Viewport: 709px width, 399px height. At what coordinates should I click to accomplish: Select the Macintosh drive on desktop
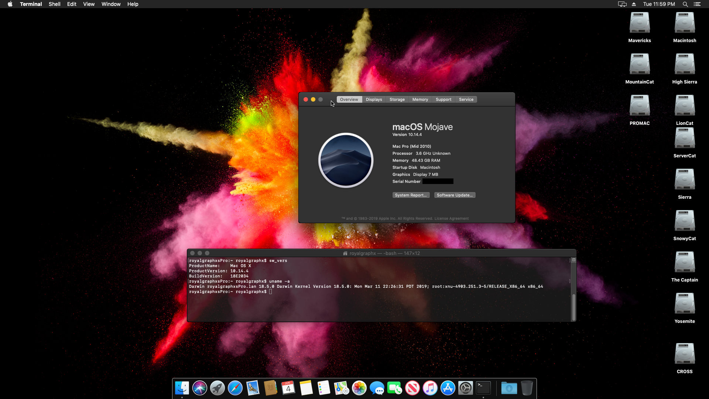click(x=685, y=23)
